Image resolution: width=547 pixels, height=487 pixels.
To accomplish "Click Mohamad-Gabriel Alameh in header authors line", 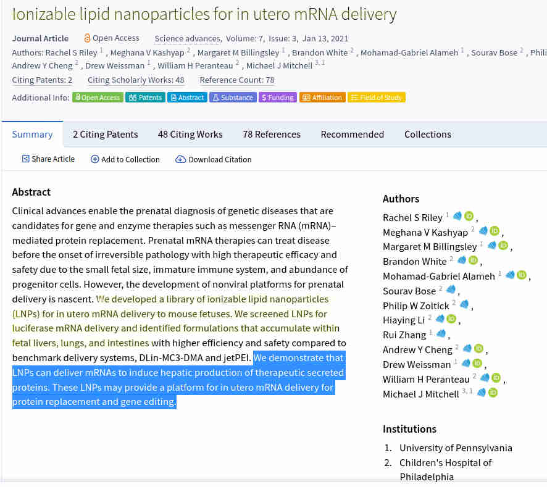I will click(409, 52).
